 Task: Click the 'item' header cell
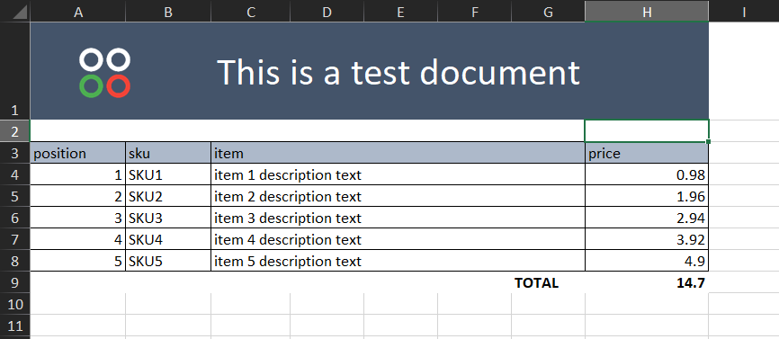398,153
